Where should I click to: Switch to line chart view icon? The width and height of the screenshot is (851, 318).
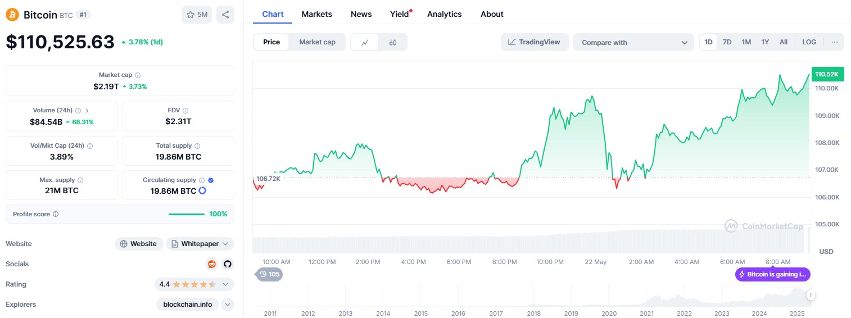pos(365,42)
